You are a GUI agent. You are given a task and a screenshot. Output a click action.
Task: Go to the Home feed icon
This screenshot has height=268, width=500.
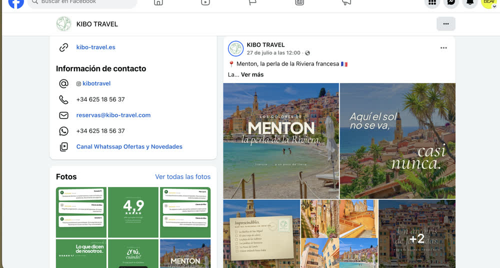point(158,2)
